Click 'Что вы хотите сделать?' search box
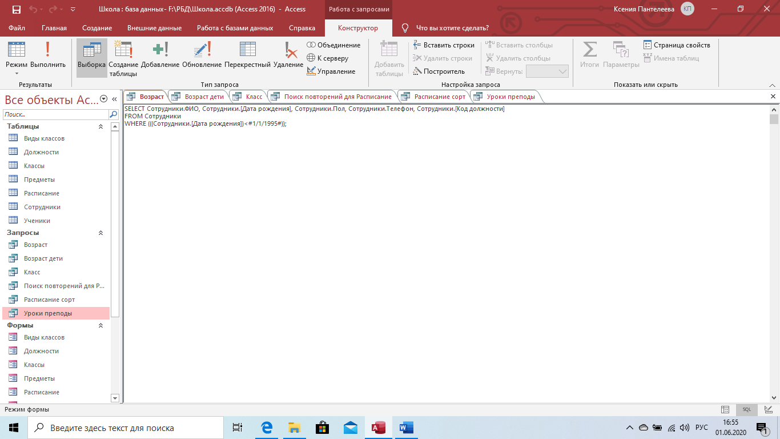Viewport: 780px width, 439px height. pyautogui.click(x=452, y=28)
